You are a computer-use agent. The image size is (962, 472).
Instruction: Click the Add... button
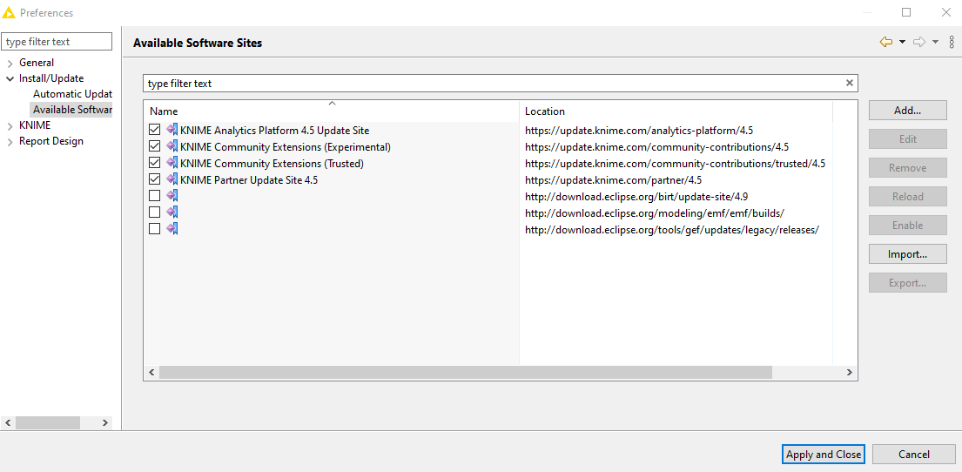907,111
